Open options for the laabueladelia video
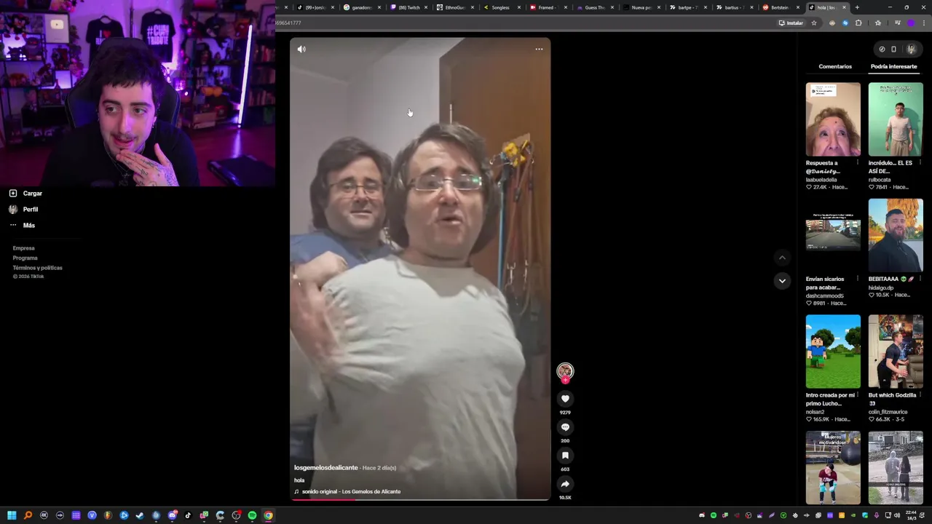Viewport: 932px width, 524px height. coord(857,163)
